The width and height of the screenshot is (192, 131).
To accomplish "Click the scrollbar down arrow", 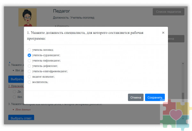I will pos(183,118).
